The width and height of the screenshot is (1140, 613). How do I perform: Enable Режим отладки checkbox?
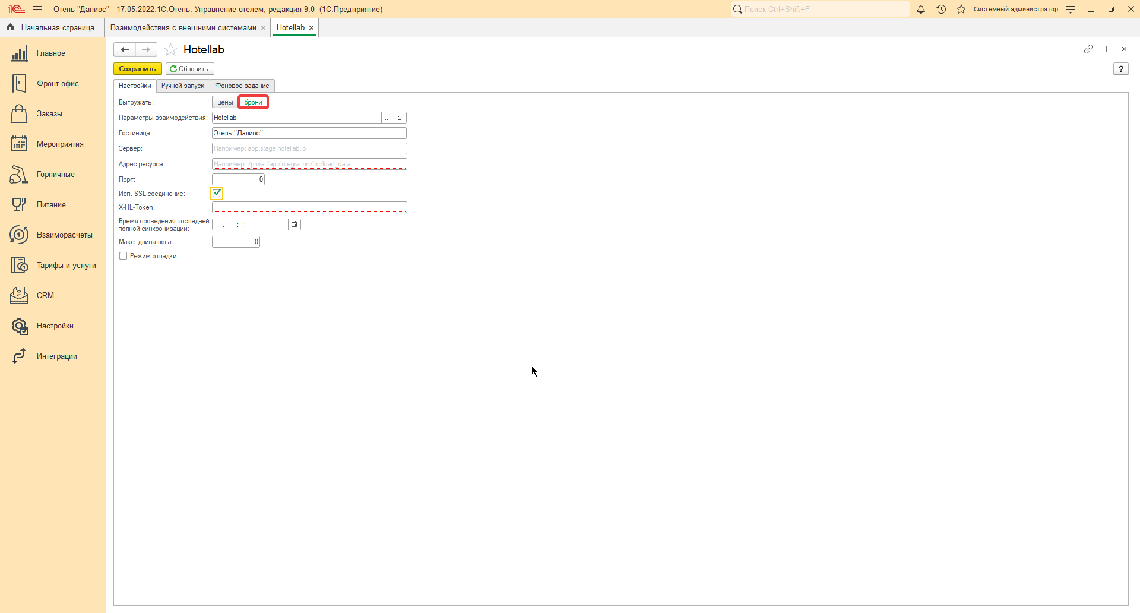click(123, 256)
